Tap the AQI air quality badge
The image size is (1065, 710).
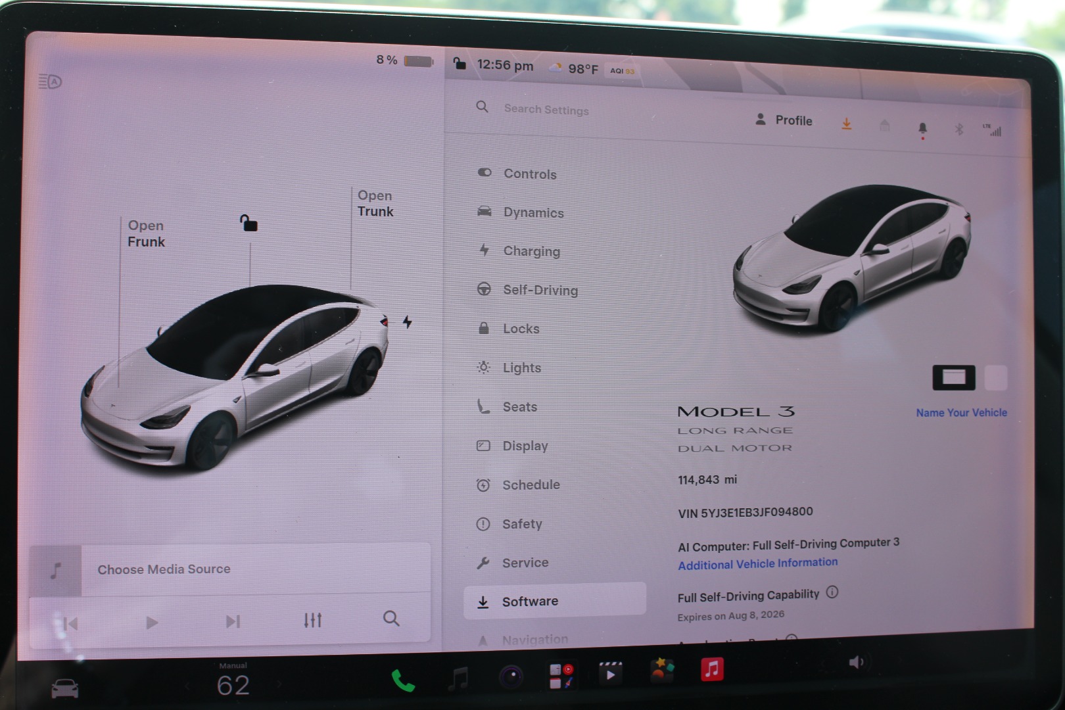point(621,70)
